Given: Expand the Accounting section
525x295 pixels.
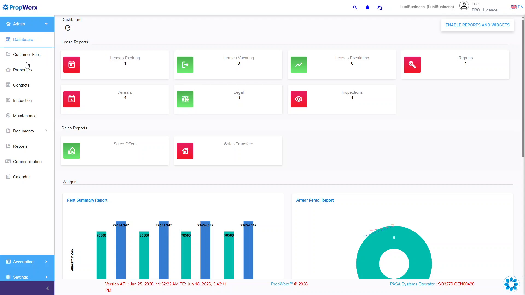Looking at the screenshot, I should click(27, 262).
